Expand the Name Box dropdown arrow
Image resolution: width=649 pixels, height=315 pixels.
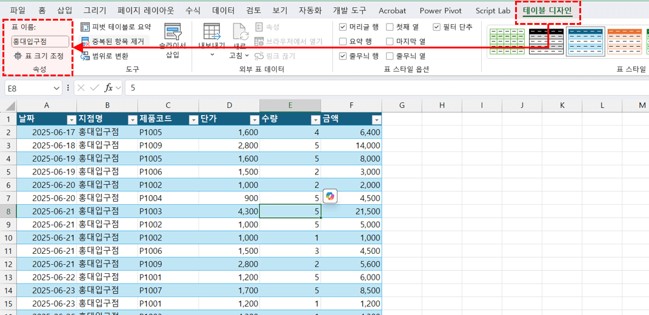point(57,88)
